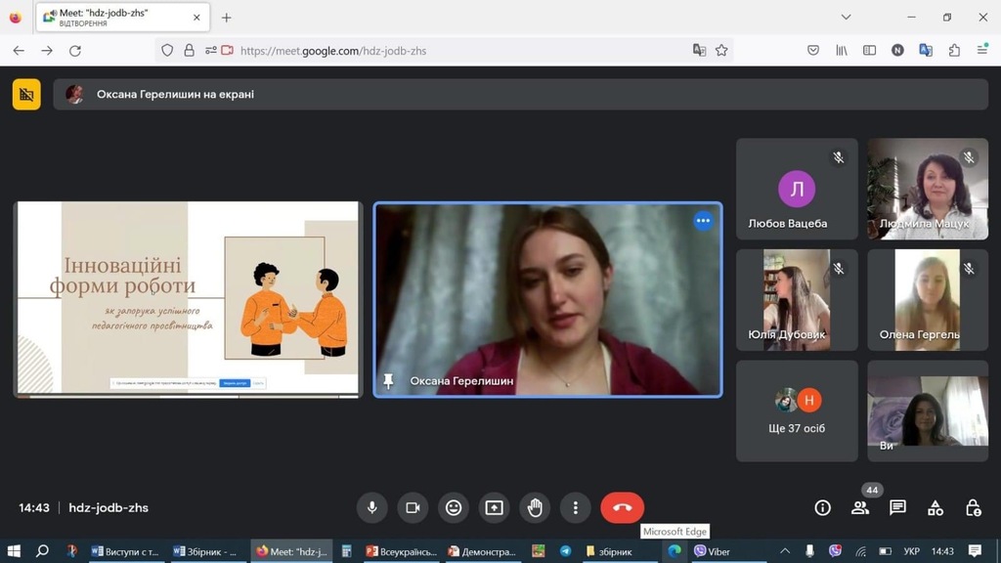1001x563 pixels.
Task: Toggle the microphone in the call controls
Action: (x=371, y=507)
